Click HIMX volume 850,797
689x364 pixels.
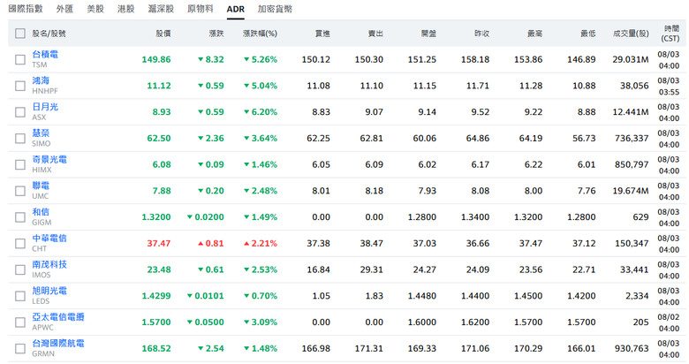point(632,164)
